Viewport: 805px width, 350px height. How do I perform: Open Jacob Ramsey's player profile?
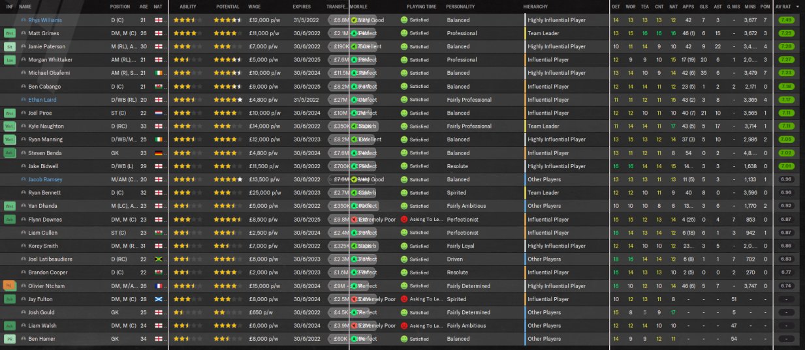(x=46, y=179)
